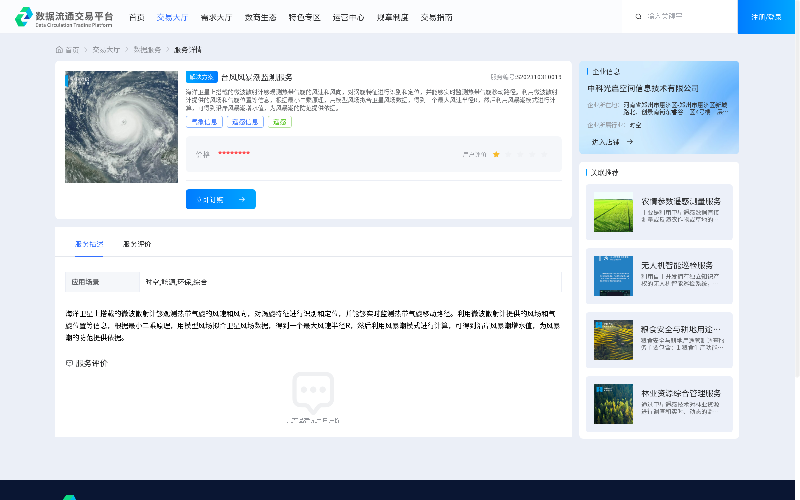
Task: Click company name 中科光启空间信息技术有限公司
Action: click(x=643, y=88)
